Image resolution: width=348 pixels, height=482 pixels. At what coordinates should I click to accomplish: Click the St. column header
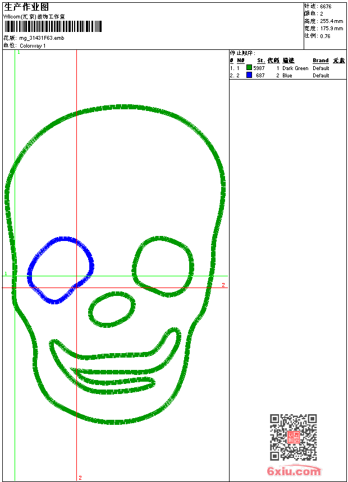[260, 61]
